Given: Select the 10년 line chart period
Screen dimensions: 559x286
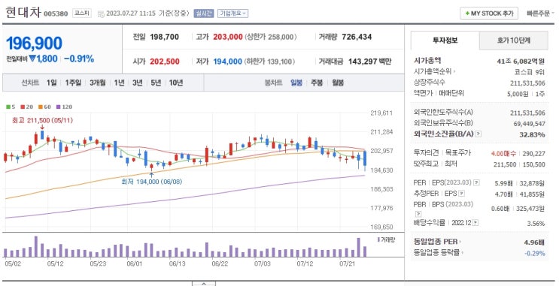Looking at the screenshot, I should (176, 83).
